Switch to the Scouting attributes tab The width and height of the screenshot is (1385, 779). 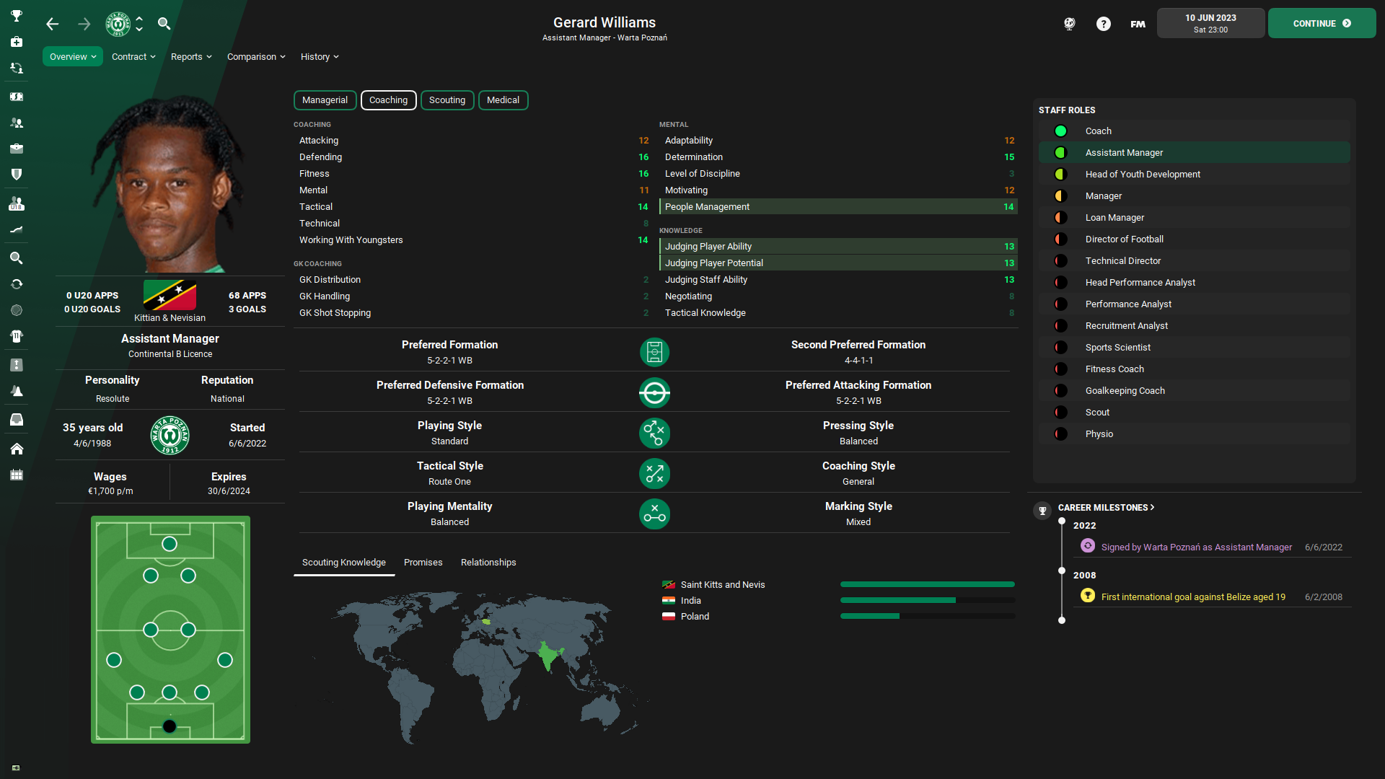[x=447, y=100]
